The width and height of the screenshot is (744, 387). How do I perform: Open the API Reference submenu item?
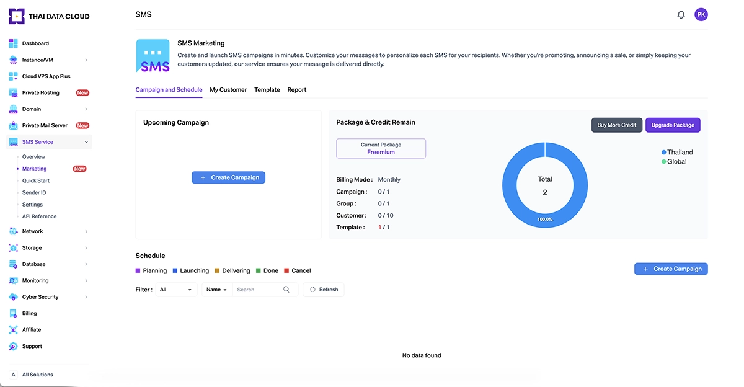pyautogui.click(x=39, y=216)
